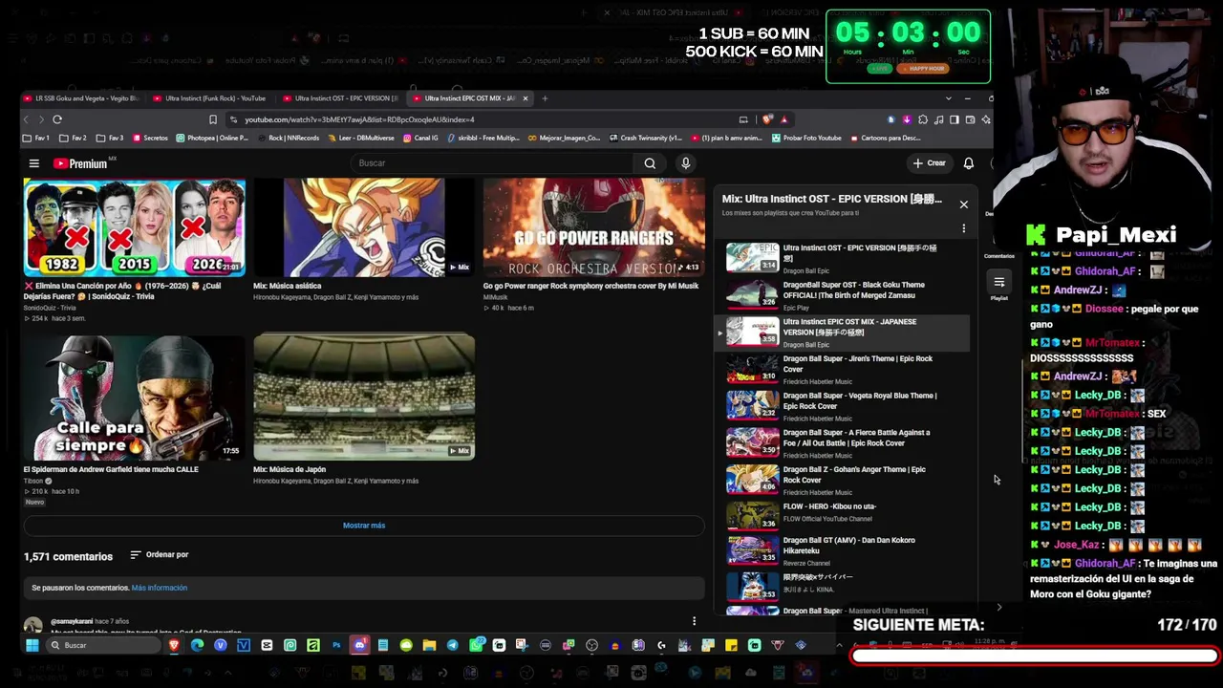Click the YouTube search magnifier button
Image resolution: width=1223 pixels, height=688 pixels.
[650, 163]
